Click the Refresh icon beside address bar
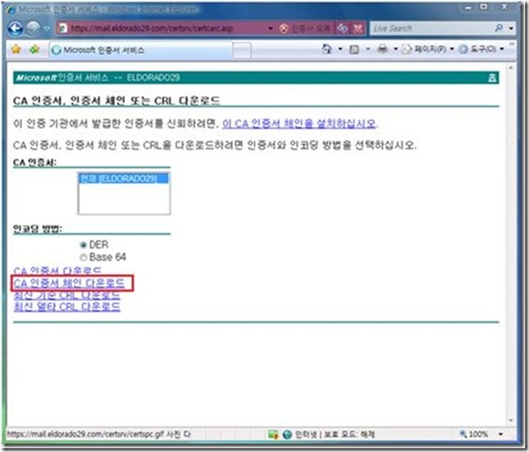The height and width of the screenshot is (452, 529). [x=342, y=28]
